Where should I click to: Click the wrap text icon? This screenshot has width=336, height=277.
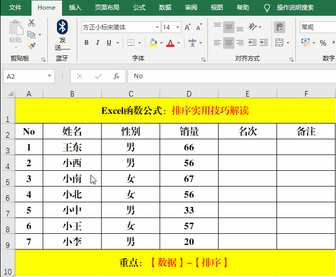[280, 27]
